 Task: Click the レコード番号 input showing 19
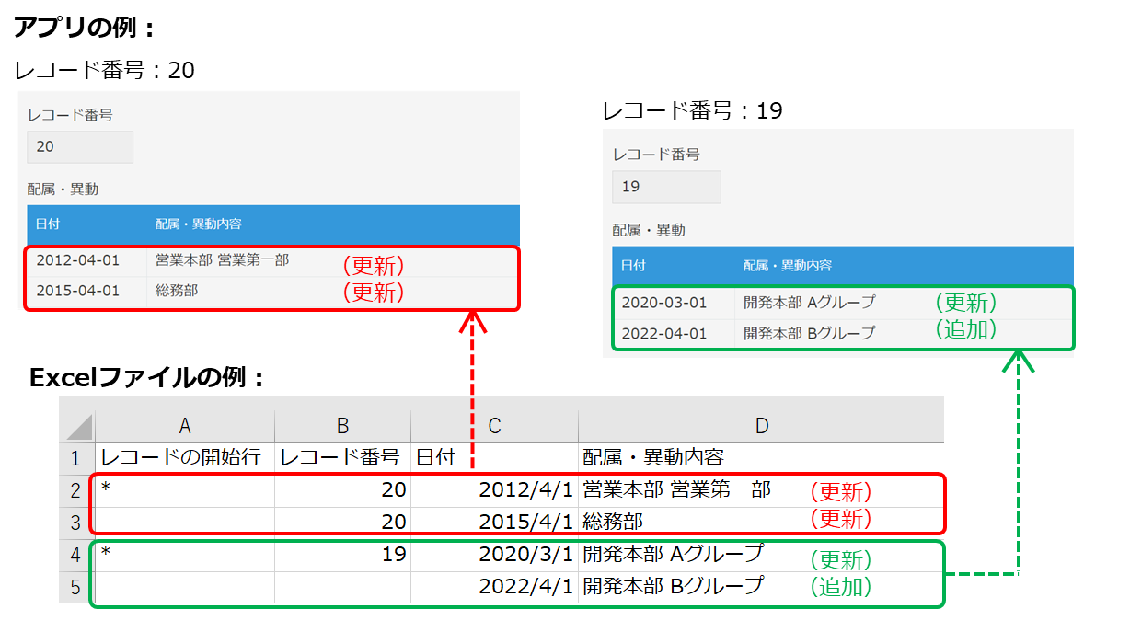click(666, 187)
